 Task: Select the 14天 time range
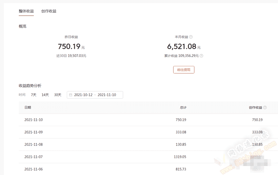coord(45,95)
